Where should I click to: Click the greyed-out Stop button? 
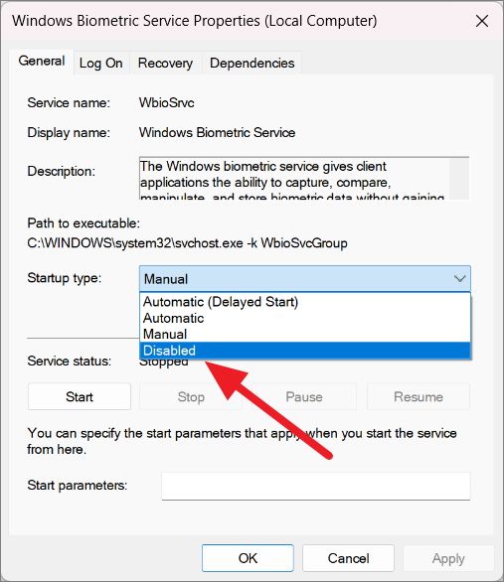[191, 397]
